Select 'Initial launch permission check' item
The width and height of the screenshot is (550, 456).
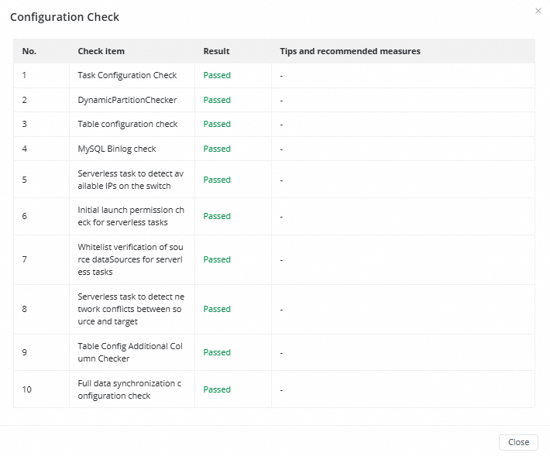click(130, 216)
